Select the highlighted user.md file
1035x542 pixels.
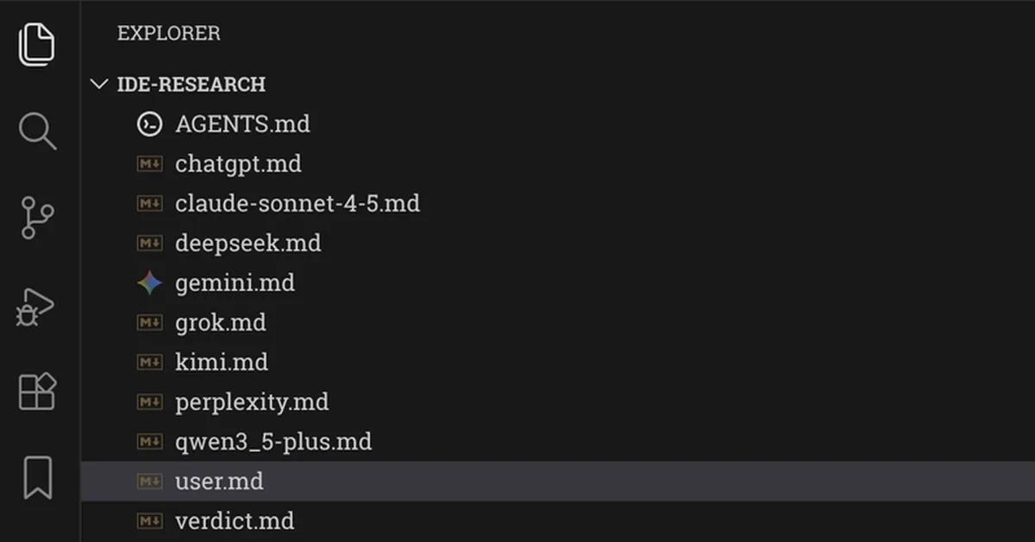coord(219,481)
